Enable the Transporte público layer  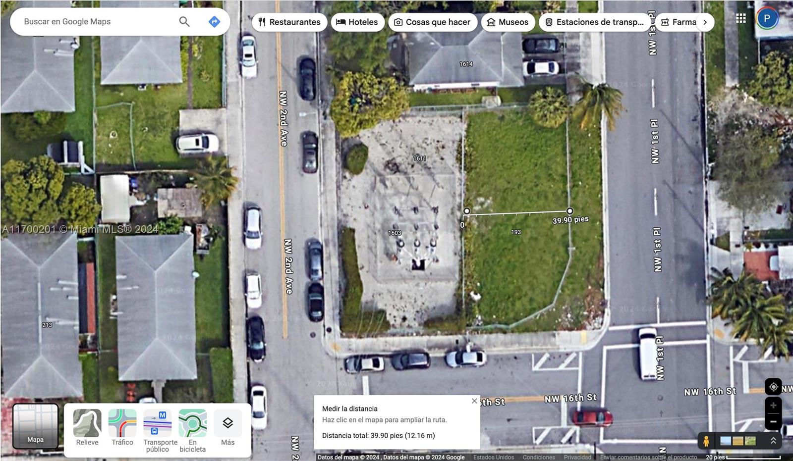tap(158, 431)
